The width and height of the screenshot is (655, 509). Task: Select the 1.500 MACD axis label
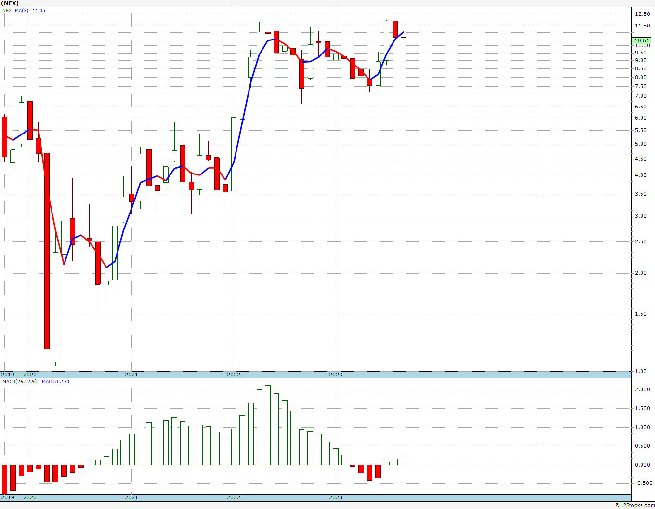tap(642, 409)
